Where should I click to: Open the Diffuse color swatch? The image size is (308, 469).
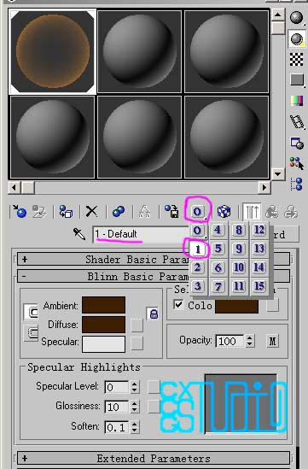click(x=104, y=325)
